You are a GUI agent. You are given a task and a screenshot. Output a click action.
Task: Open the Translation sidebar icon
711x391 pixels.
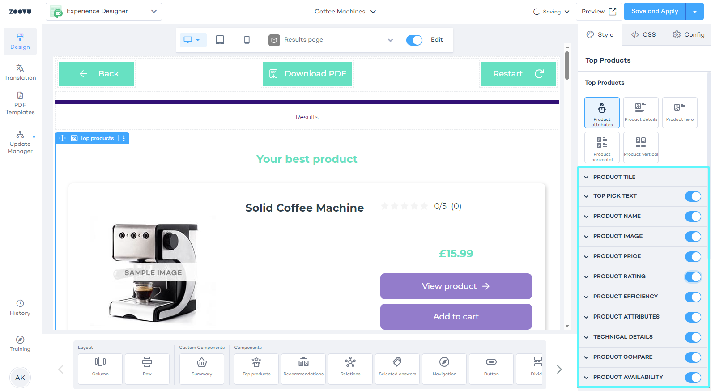(x=20, y=72)
